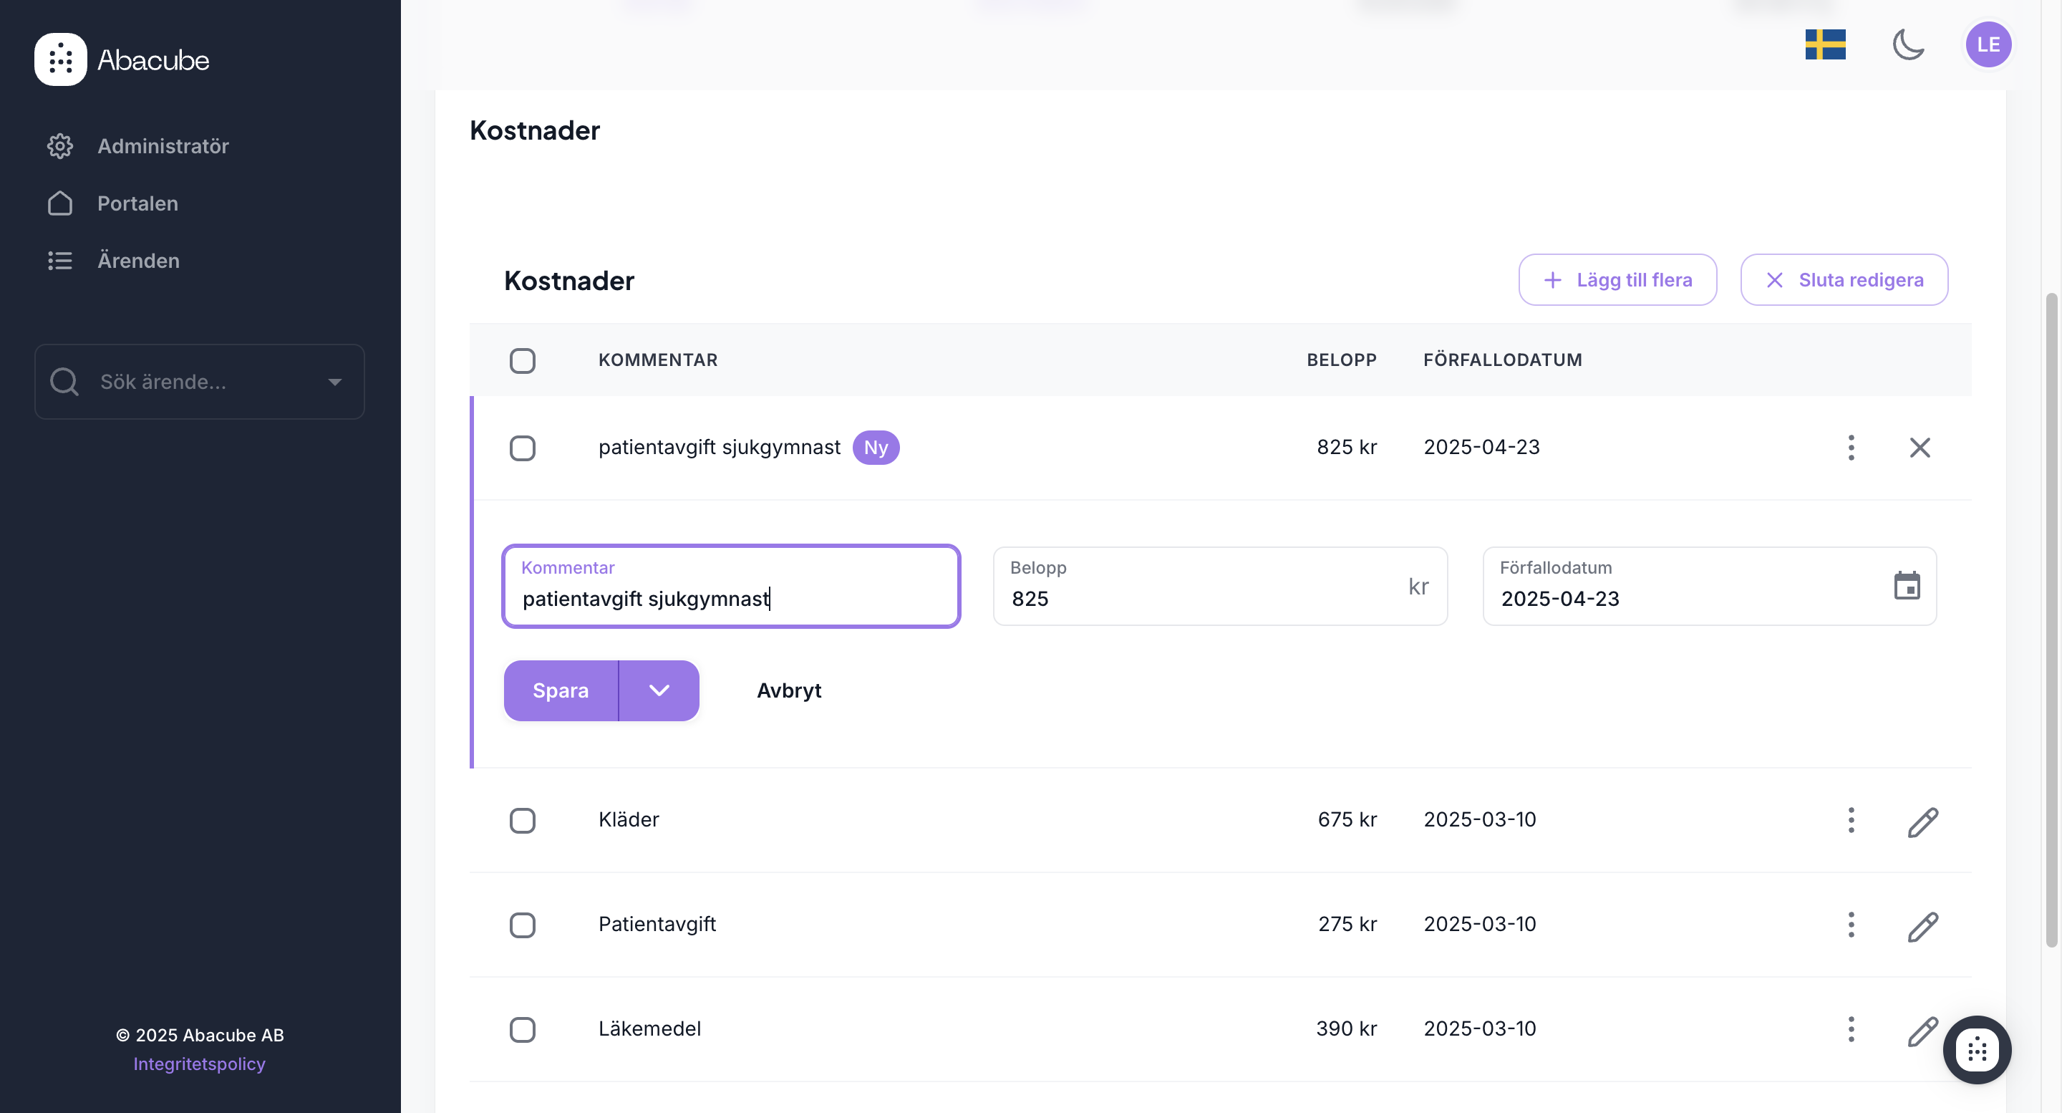Click the Swedish flag language icon

tap(1825, 45)
